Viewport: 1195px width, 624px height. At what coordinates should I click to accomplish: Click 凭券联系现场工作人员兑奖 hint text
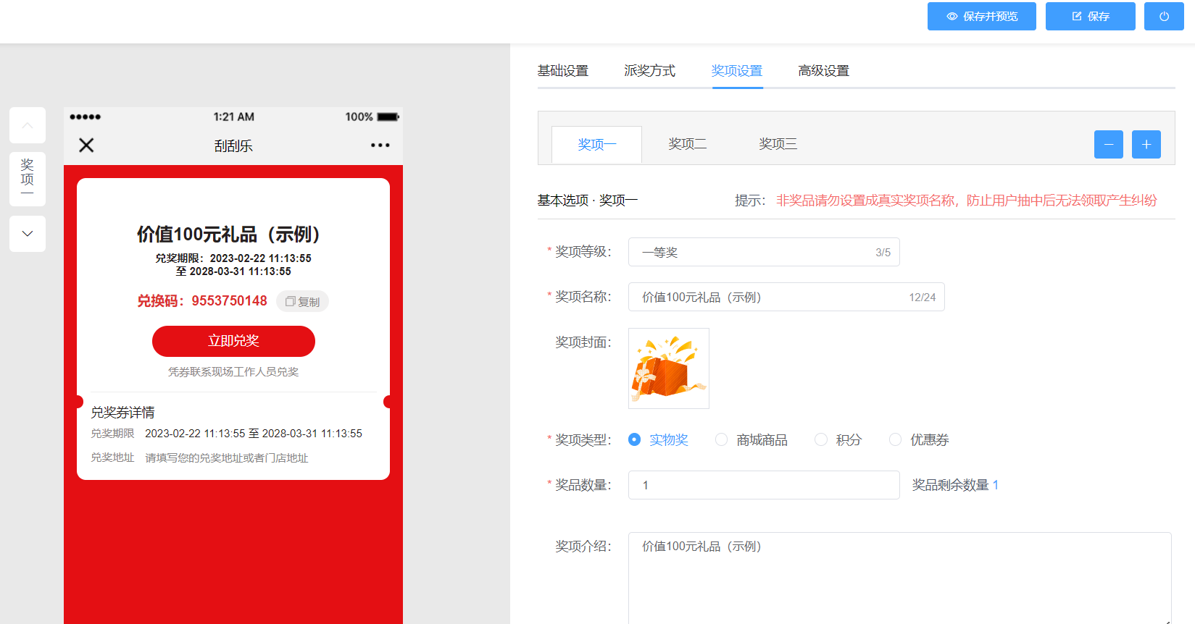tap(233, 372)
